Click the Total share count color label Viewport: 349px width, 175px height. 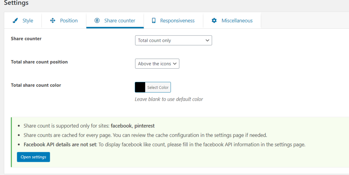click(x=36, y=85)
